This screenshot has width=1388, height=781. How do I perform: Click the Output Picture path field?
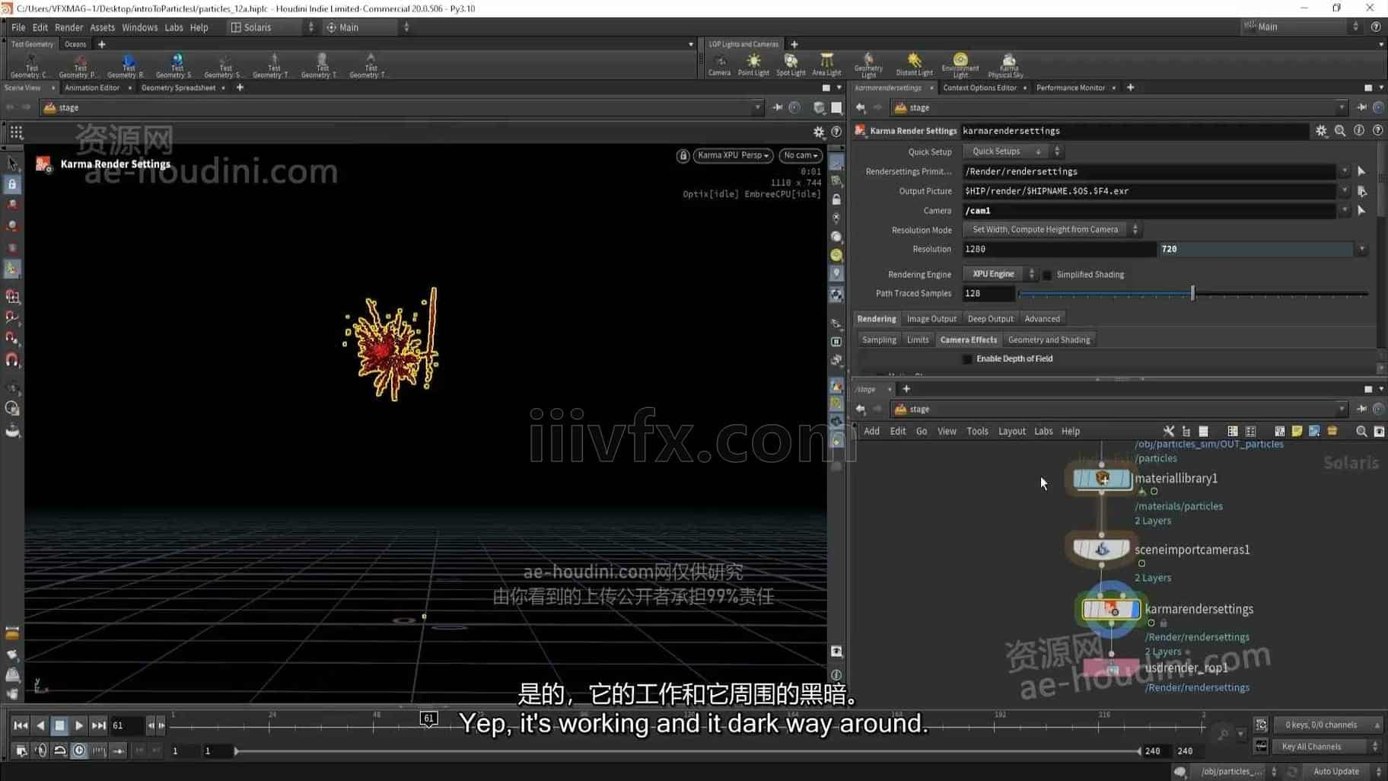pos(1149,191)
